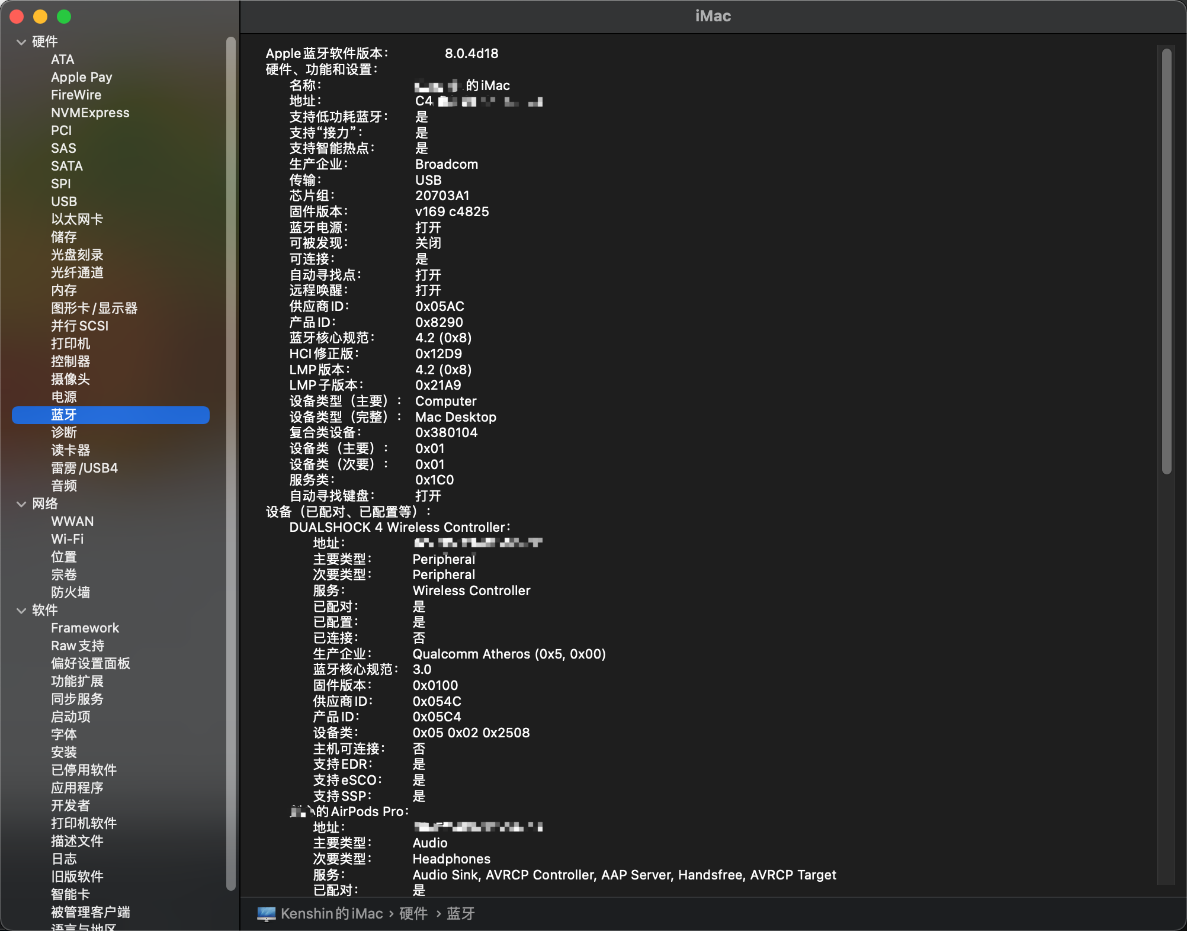Open the 宗卷 entry
Screen dimensions: 1187x931
click(x=64, y=574)
